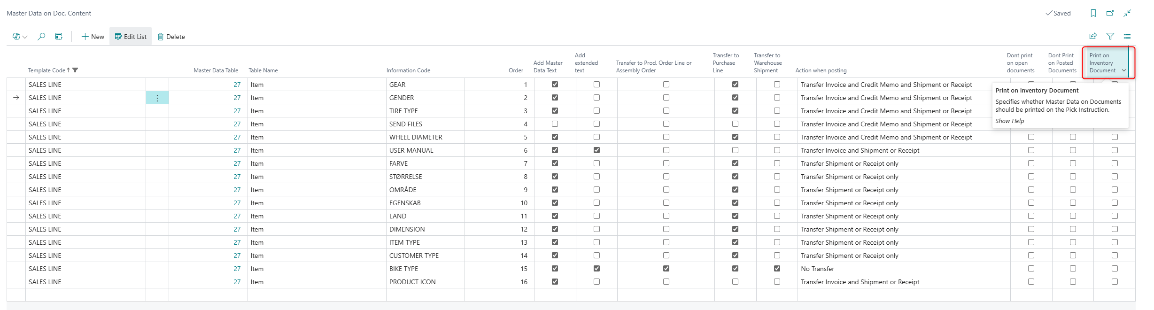The image size is (1154, 310).
Task: Open the search icon in the toolbar
Action: click(x=41, y=36)
